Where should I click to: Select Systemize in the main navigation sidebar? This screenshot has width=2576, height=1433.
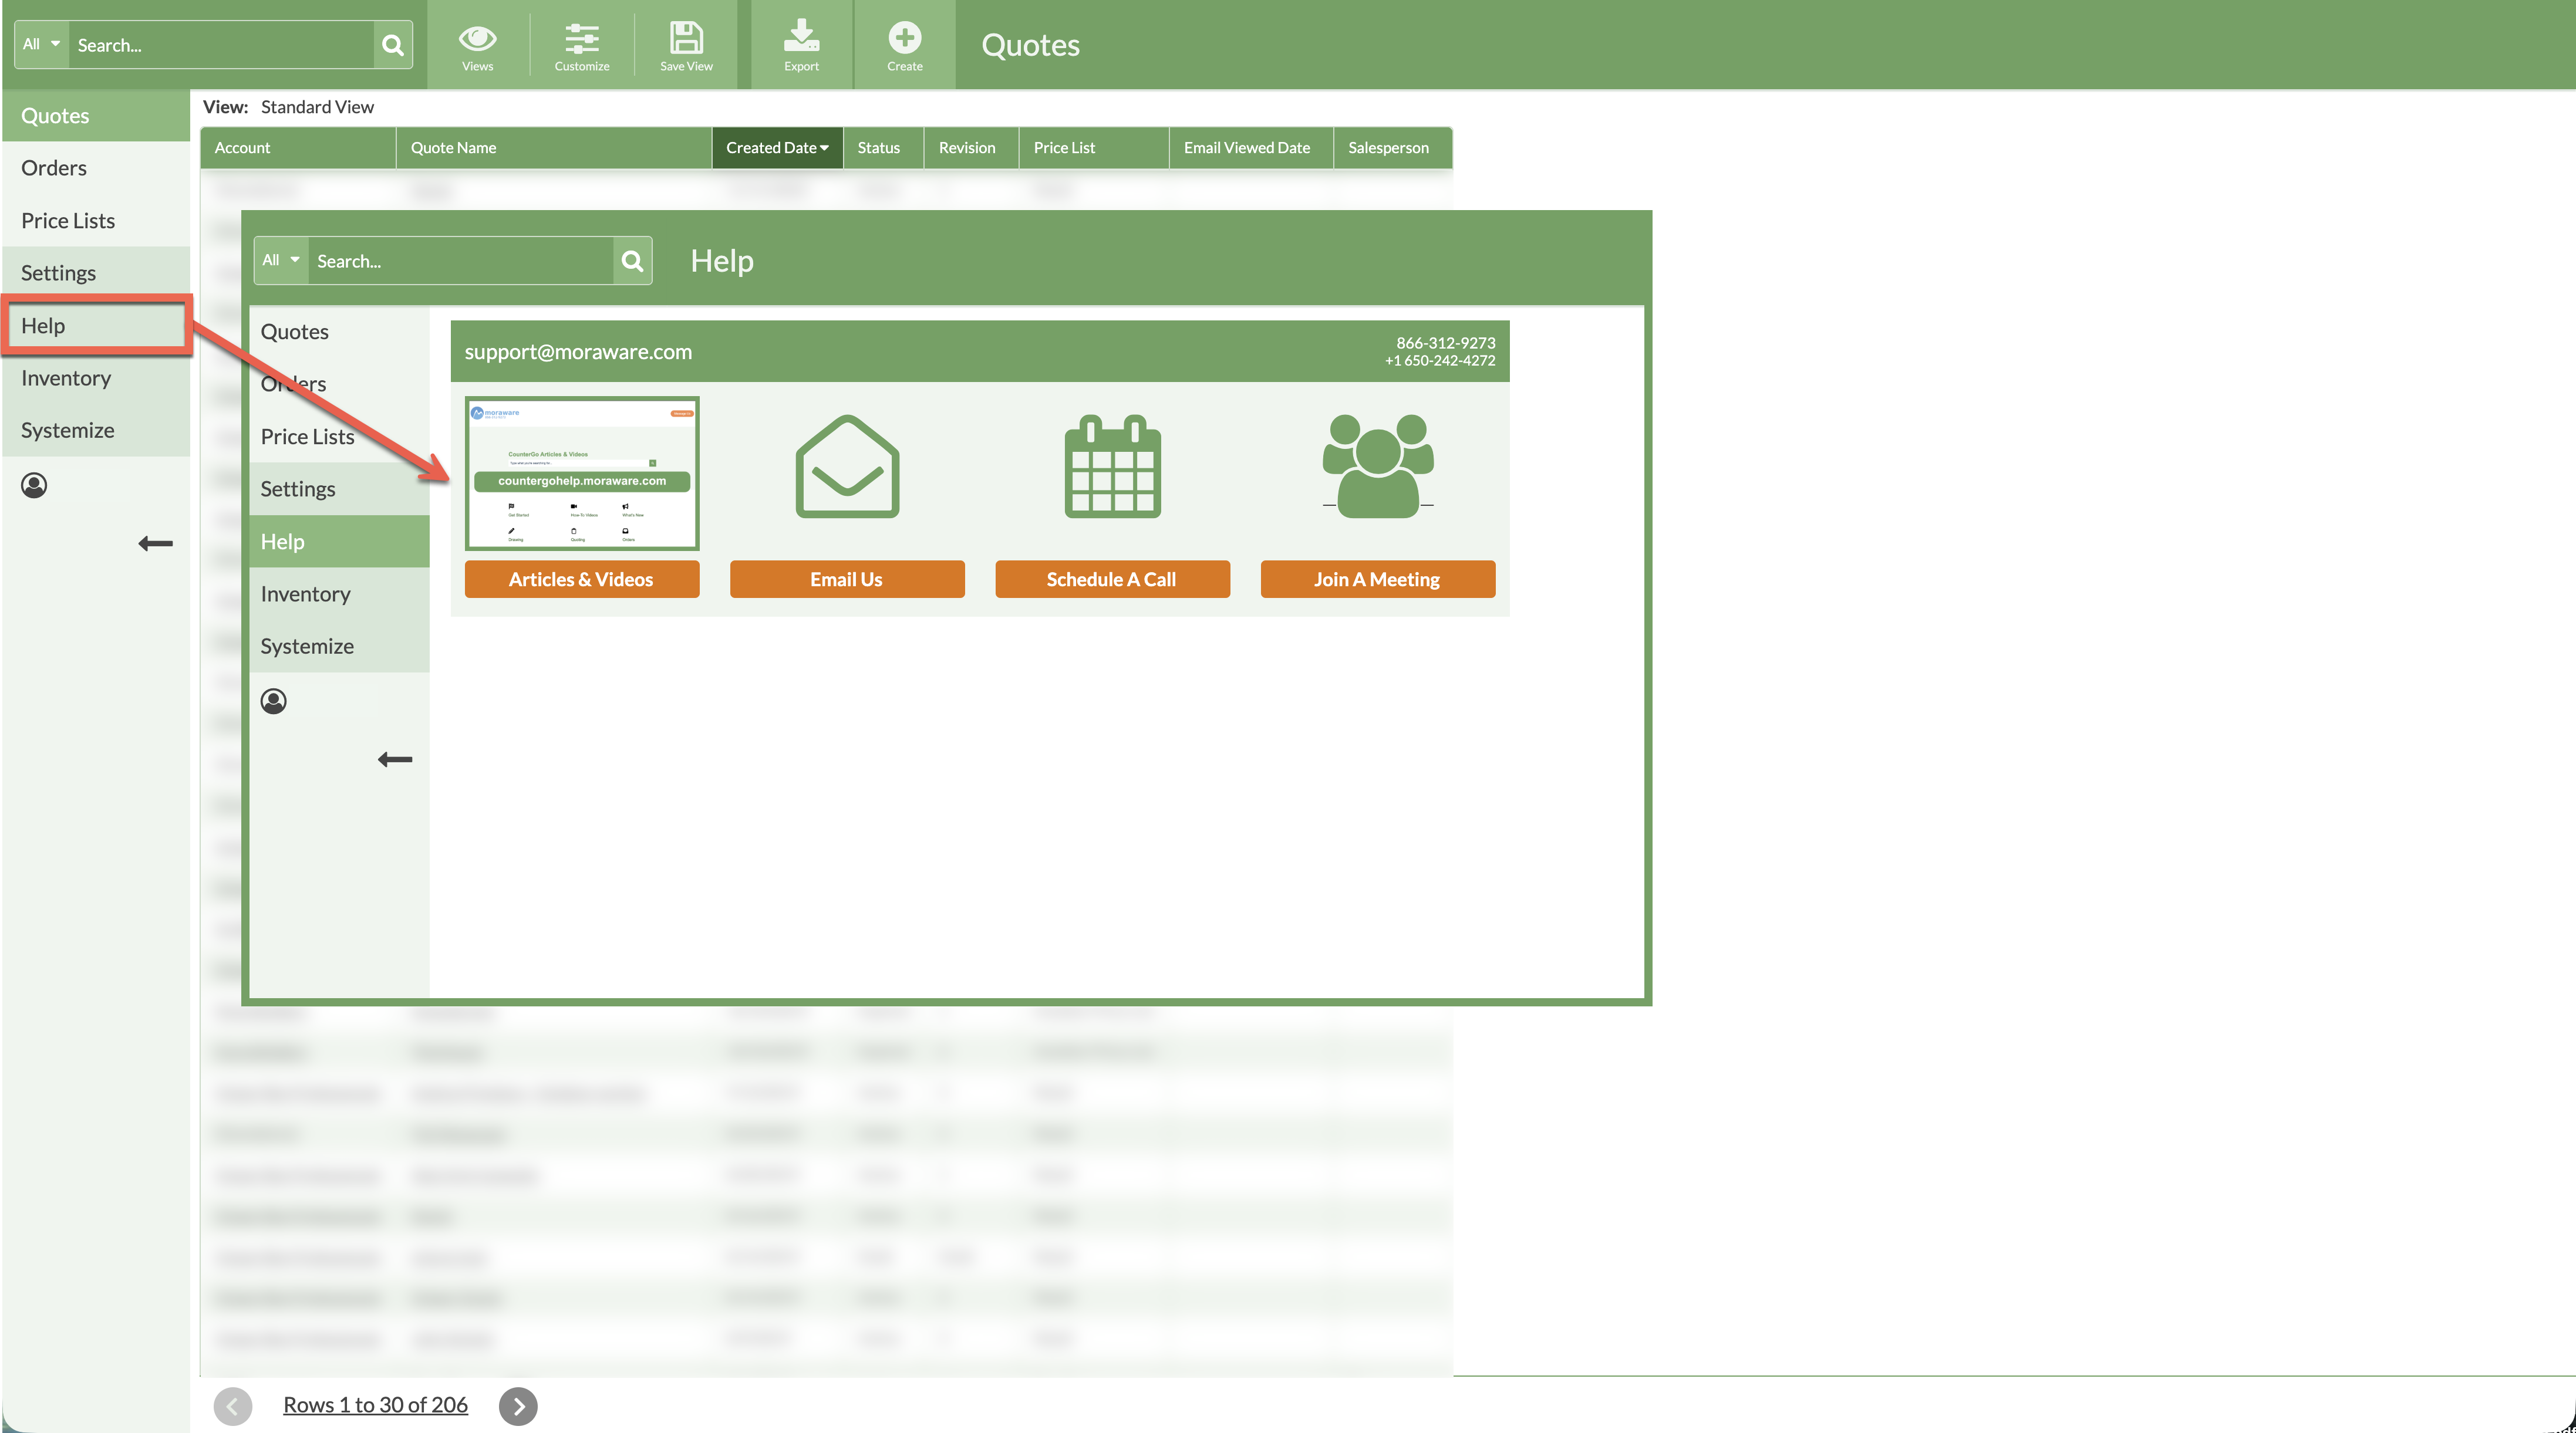(67, 430)
